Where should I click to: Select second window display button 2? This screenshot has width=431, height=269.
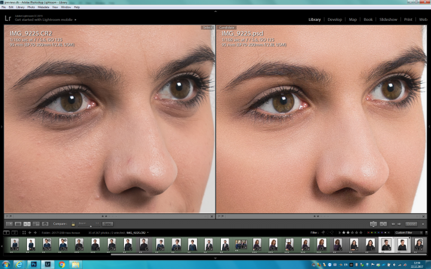pyautogui.click(x=14, y=233)
